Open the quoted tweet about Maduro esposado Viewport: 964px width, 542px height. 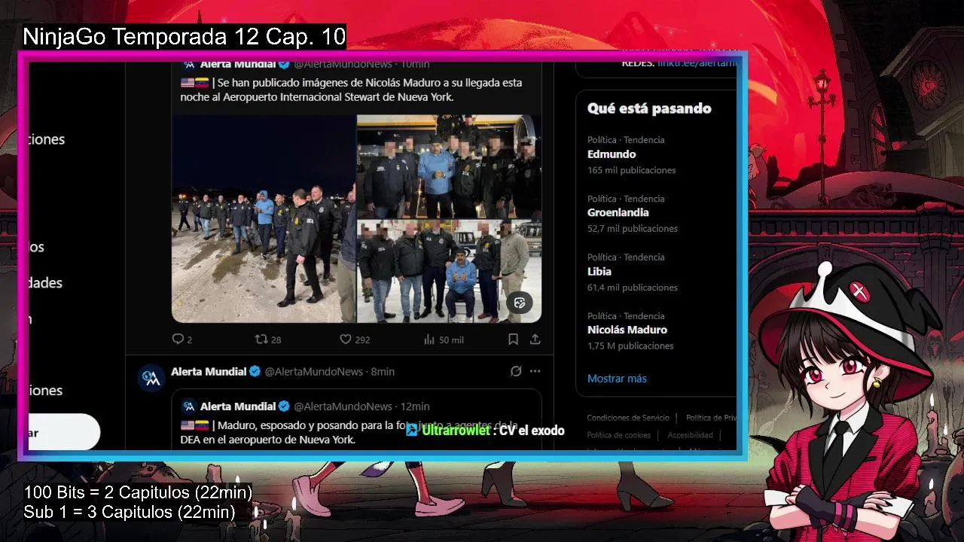pos(356,420)
